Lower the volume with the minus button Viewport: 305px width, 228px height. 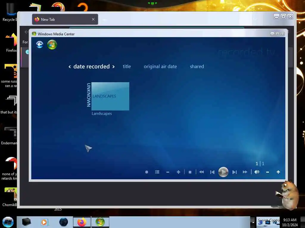(x=268, y=172)
